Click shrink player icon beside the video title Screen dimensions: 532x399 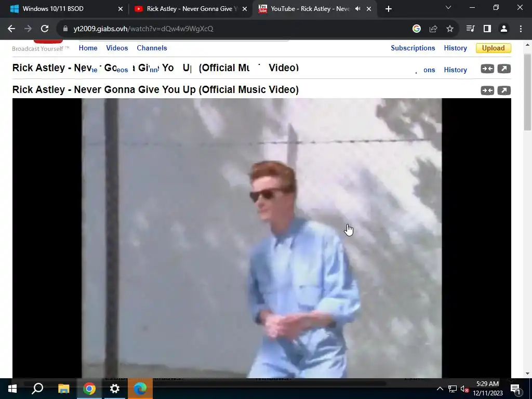(x=487, y=90)
